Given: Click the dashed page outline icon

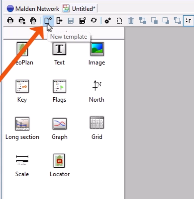Looking at the screenshot, I should [x=119, y=21].
